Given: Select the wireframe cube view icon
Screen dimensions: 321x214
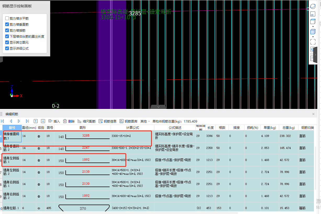Looking at the screenshot, I should (313, 22).
